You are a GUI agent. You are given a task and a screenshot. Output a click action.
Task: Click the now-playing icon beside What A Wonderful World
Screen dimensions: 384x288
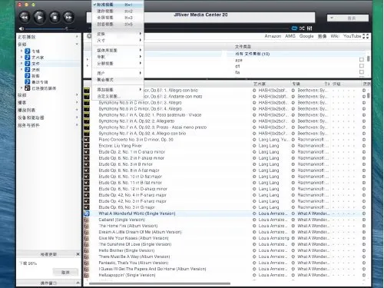click(87, 214)
